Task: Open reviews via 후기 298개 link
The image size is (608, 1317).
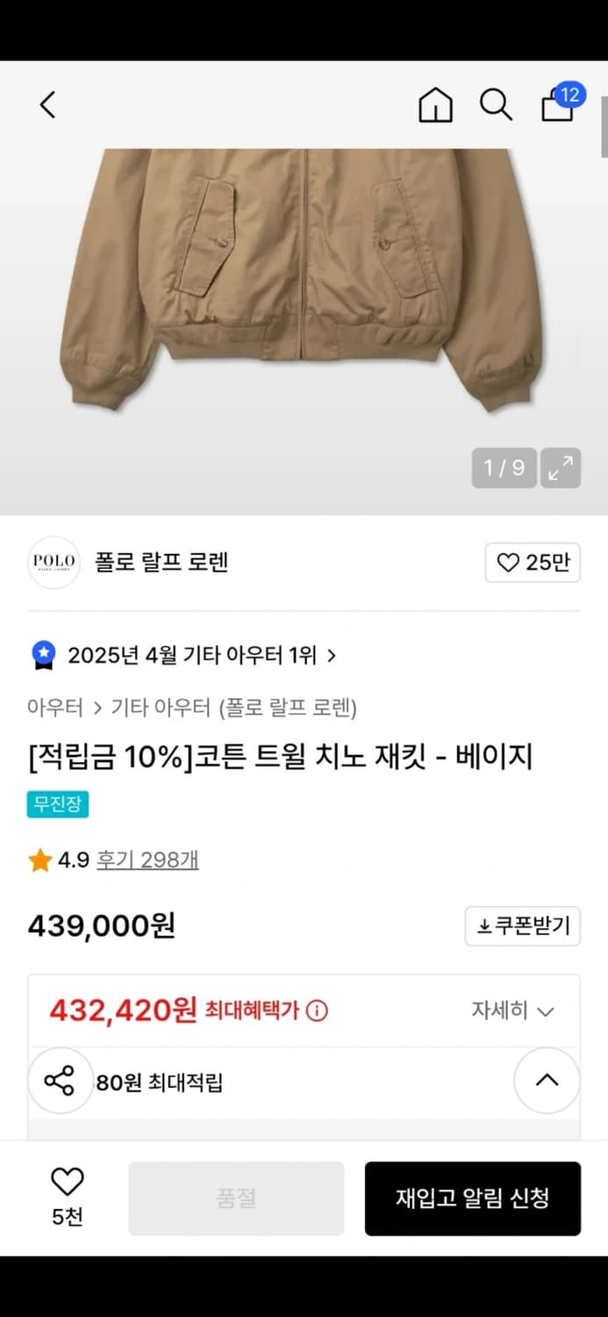Action: 147,860
